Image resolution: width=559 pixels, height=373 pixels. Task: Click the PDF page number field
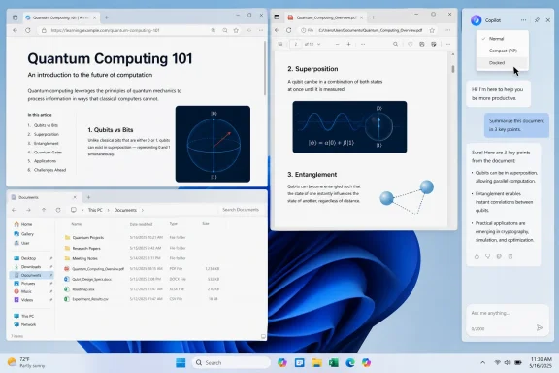pyautogui.click(x=296, y=44)
